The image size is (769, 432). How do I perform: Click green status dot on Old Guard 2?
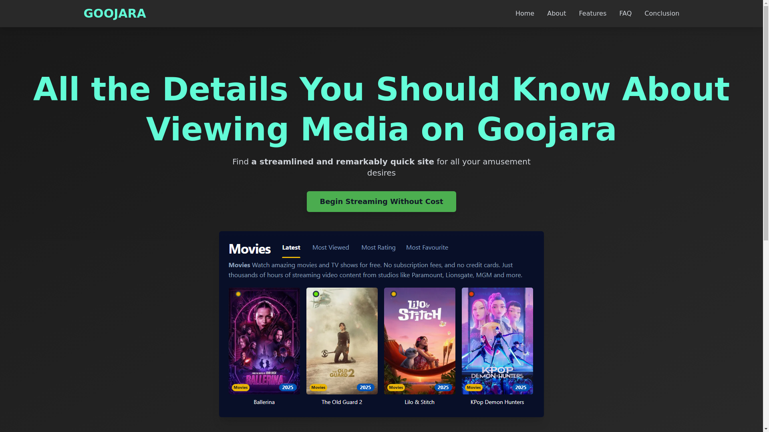[x=316, y=294]
